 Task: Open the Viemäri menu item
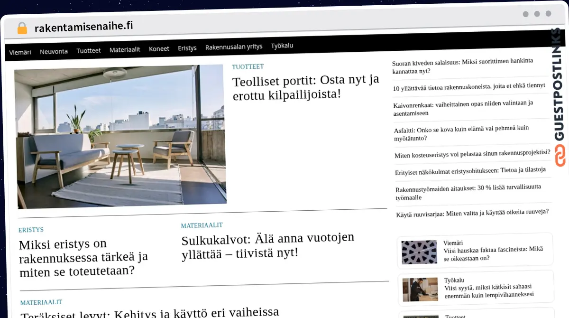click(20, 52)
